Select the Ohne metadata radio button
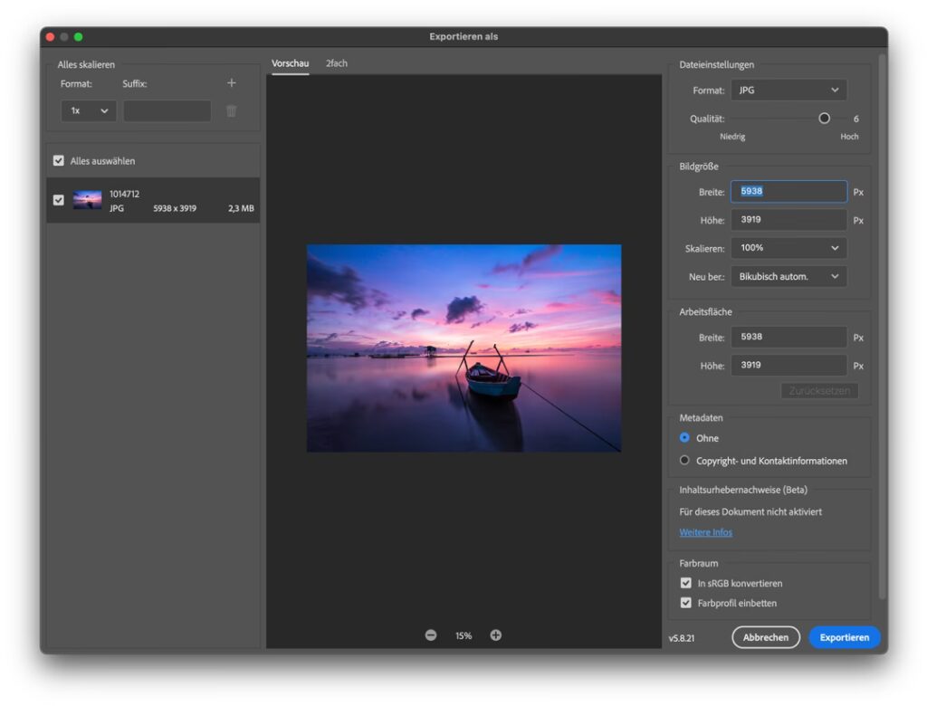 685,438
